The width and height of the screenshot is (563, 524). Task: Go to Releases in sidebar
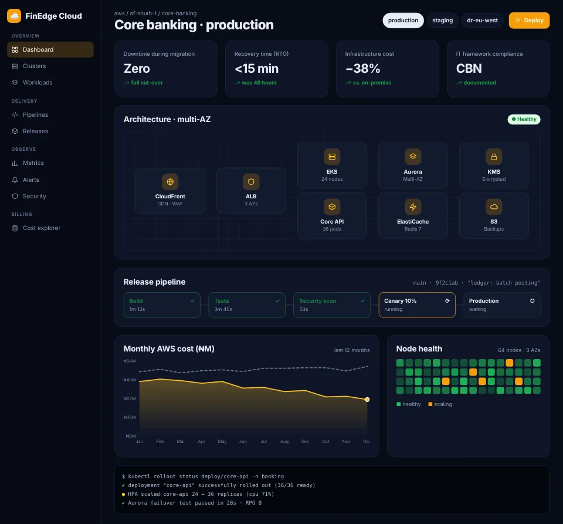click(x=50, y=131)
